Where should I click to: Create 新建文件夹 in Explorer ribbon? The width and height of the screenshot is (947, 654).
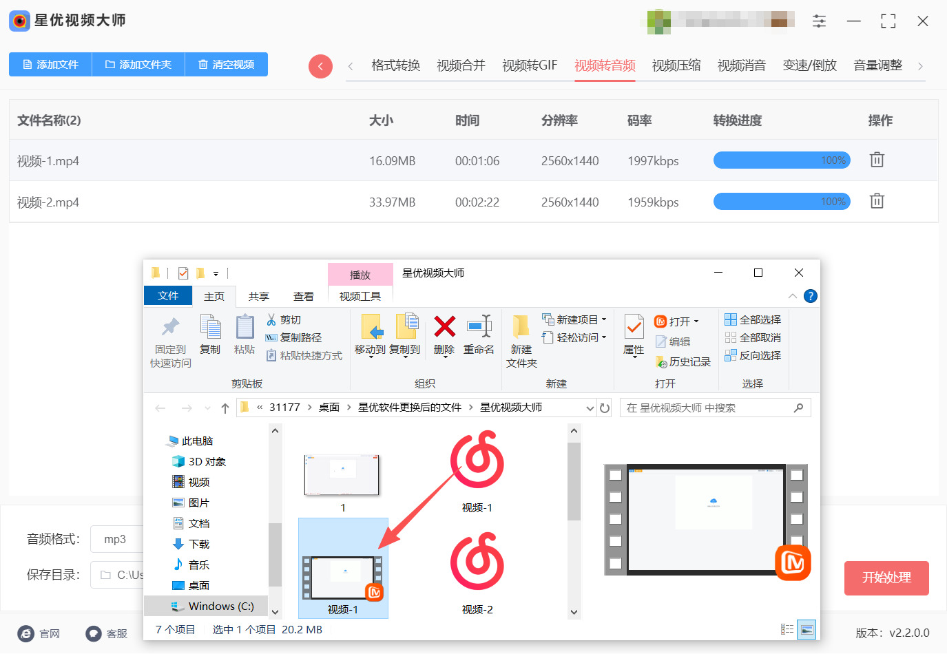[x=521, y=341]
